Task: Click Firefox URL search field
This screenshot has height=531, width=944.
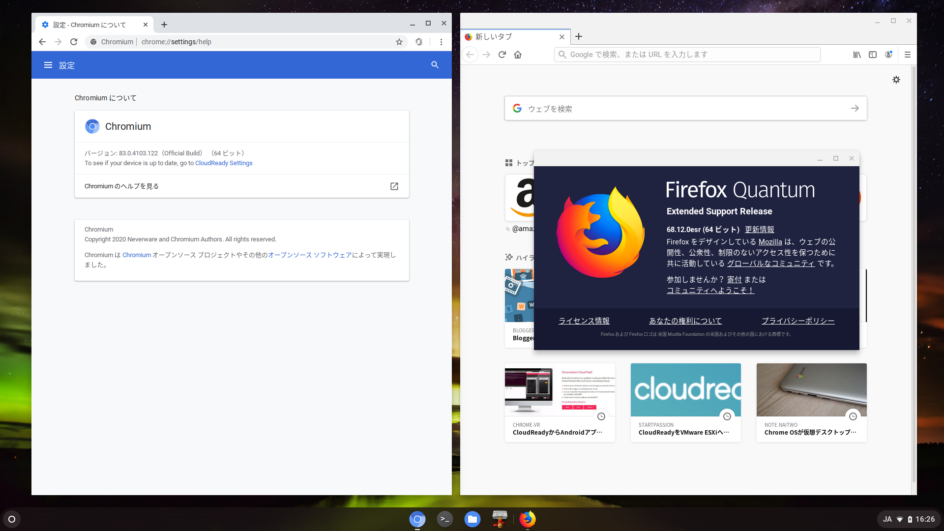Action: pos(688,55)
